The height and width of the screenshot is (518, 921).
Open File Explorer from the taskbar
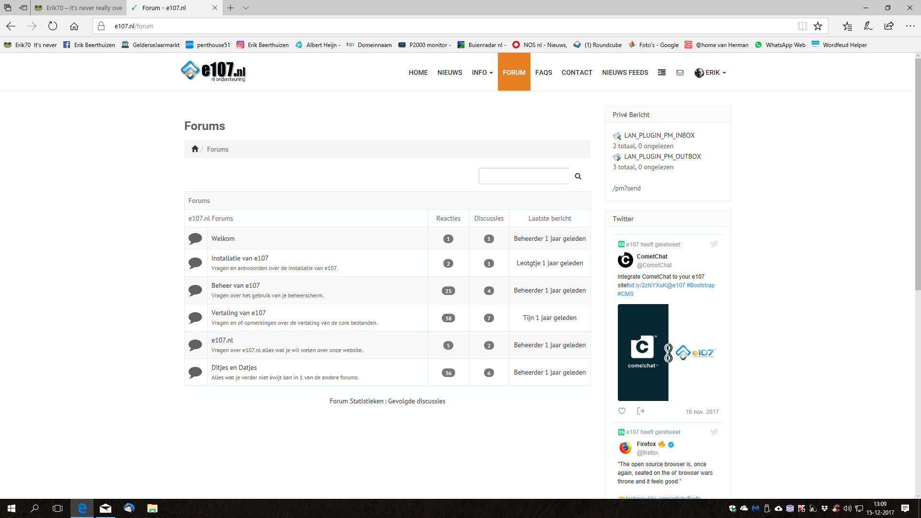152,508
